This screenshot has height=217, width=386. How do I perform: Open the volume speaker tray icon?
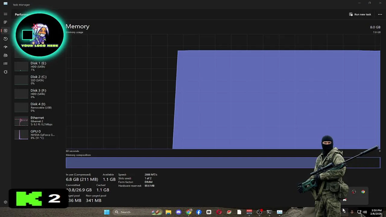point(365,212)
